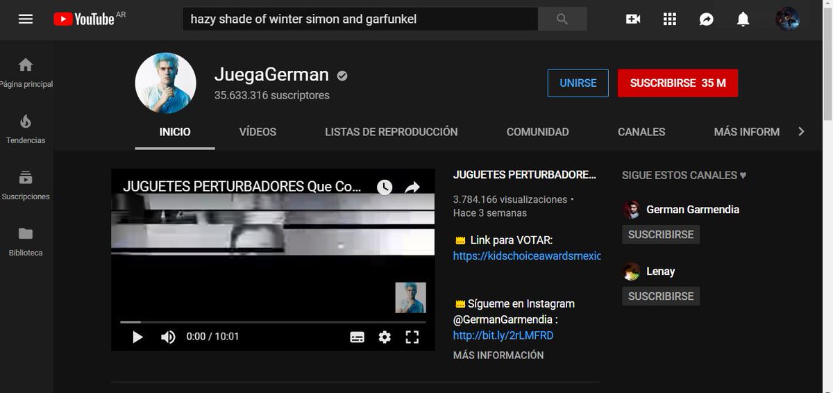
Task: Click the SIGUE ESTOS CANALES heading
Action: 684,176
